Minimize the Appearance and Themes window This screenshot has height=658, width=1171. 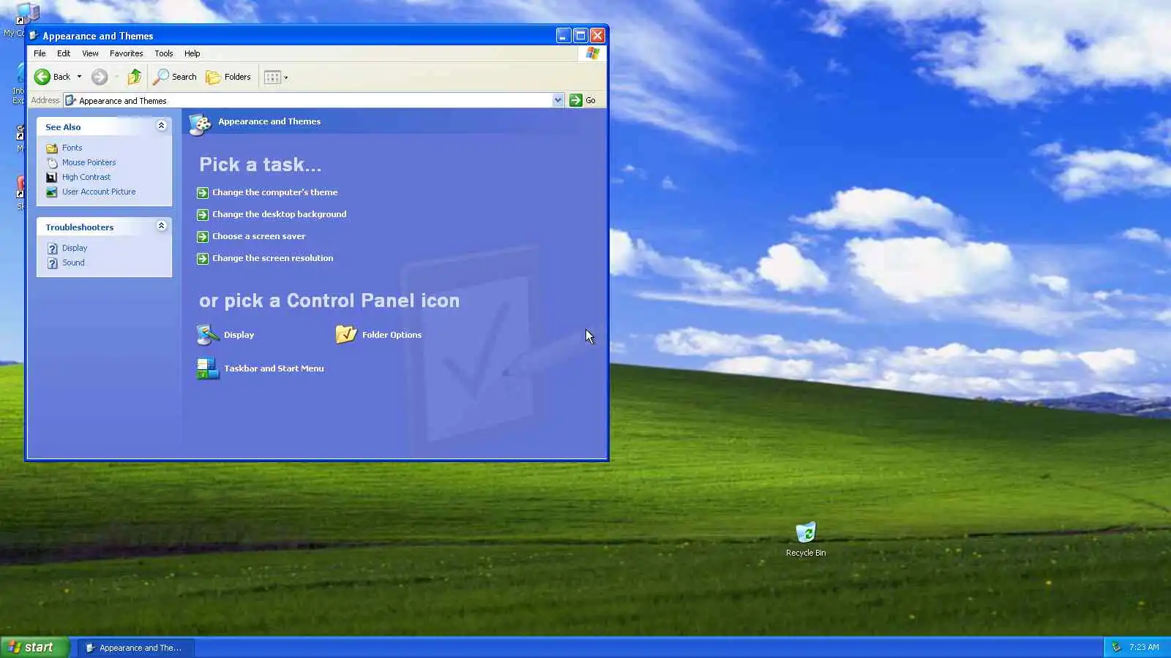coord(564,35)
